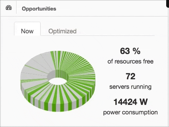Click the 63 % free resources value
Viewport: 169px width, 127px height.
pyautogui.click(x=130, y=51)
